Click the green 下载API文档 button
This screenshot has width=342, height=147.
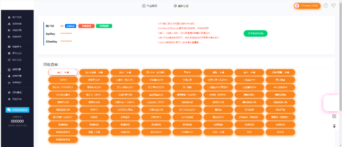255,33
